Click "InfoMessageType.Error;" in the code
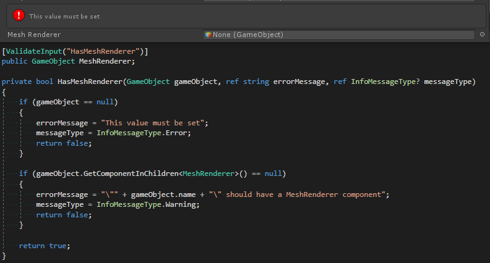The height and width of the screenshot is (263, 490). coord(144,133)
